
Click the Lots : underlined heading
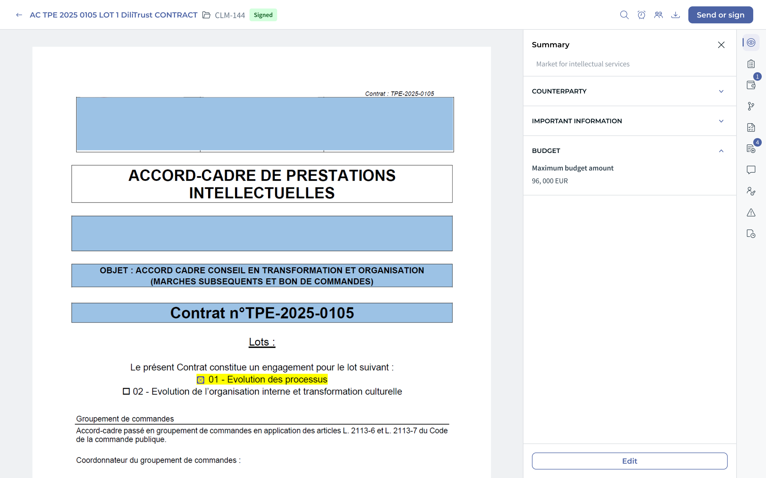(262, 342)
